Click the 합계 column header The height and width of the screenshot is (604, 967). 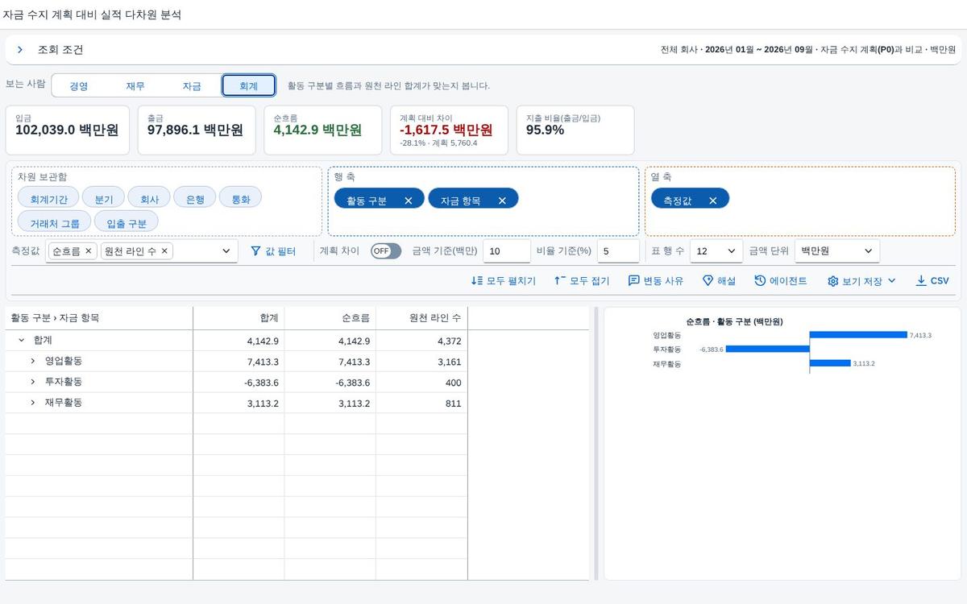click(239, 319)
